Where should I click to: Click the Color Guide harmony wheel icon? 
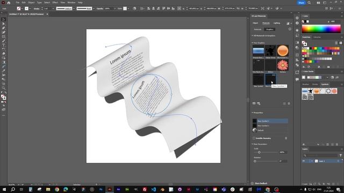(332, 77)
